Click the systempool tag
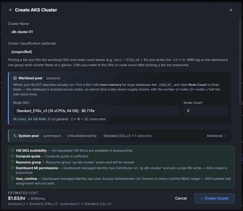Image resolution: width=243 pixels, height=211 pixels. click(x=52, y=136)
